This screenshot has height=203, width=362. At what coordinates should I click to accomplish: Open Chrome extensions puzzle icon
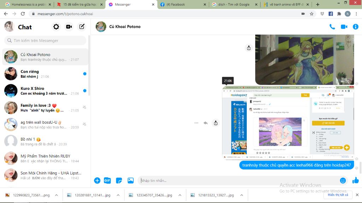(339, 14)
